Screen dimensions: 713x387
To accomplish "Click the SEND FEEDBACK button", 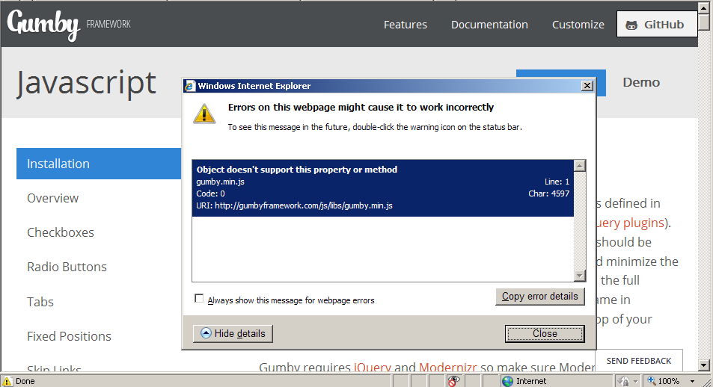I will 639,361.
